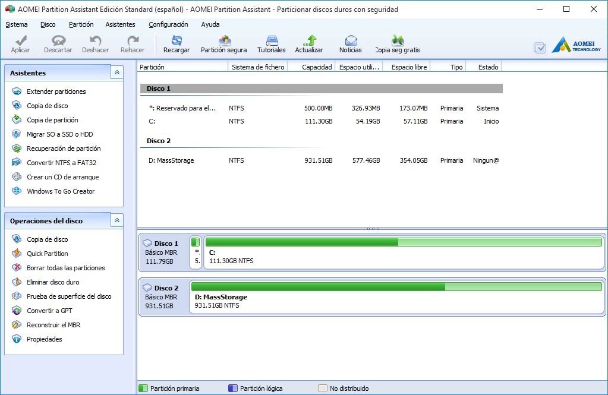Sort by the Tipo column header
The image size is (608, 395).
pyautogui.click(x=448, y=67)
